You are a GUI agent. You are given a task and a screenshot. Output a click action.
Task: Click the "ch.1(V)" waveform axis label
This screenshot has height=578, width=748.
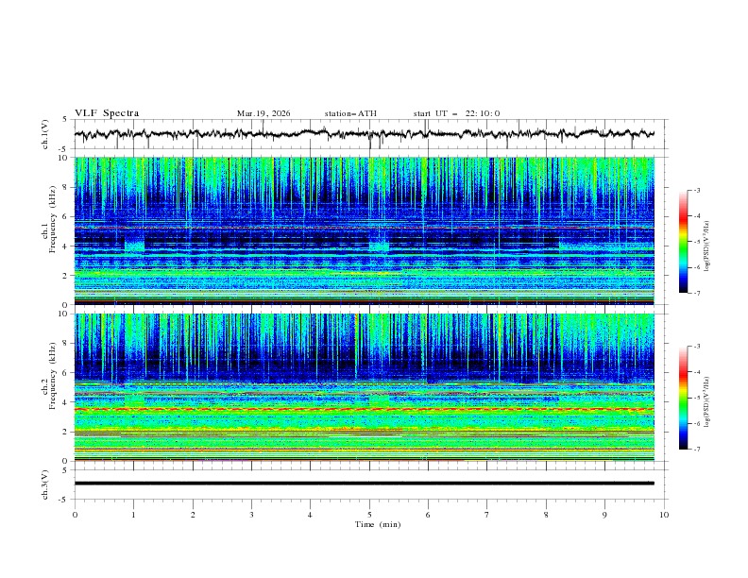coord(44,134)
